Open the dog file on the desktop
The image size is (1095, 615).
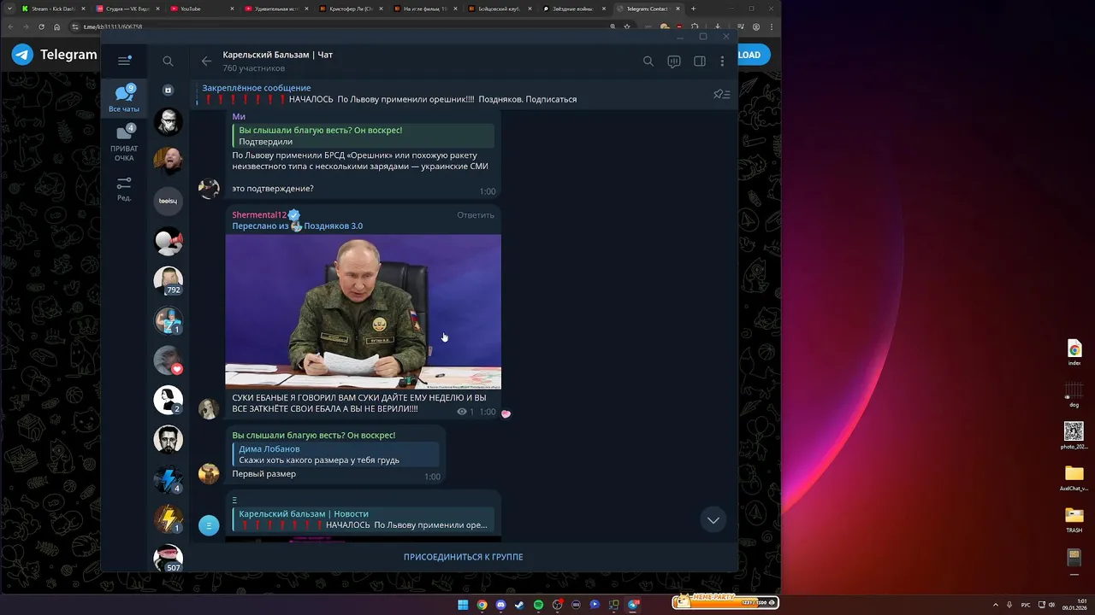1073,395
